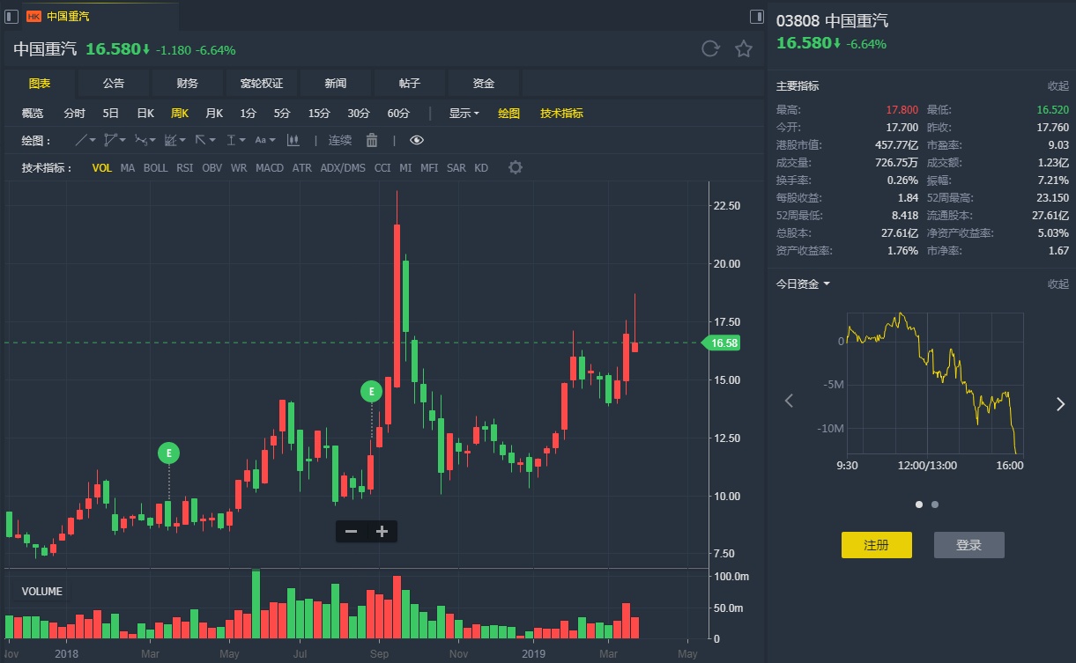Click the E event marker near September 2018
Image resolution: width=1076 pixels, height=663 pixels.
point(372,391)
